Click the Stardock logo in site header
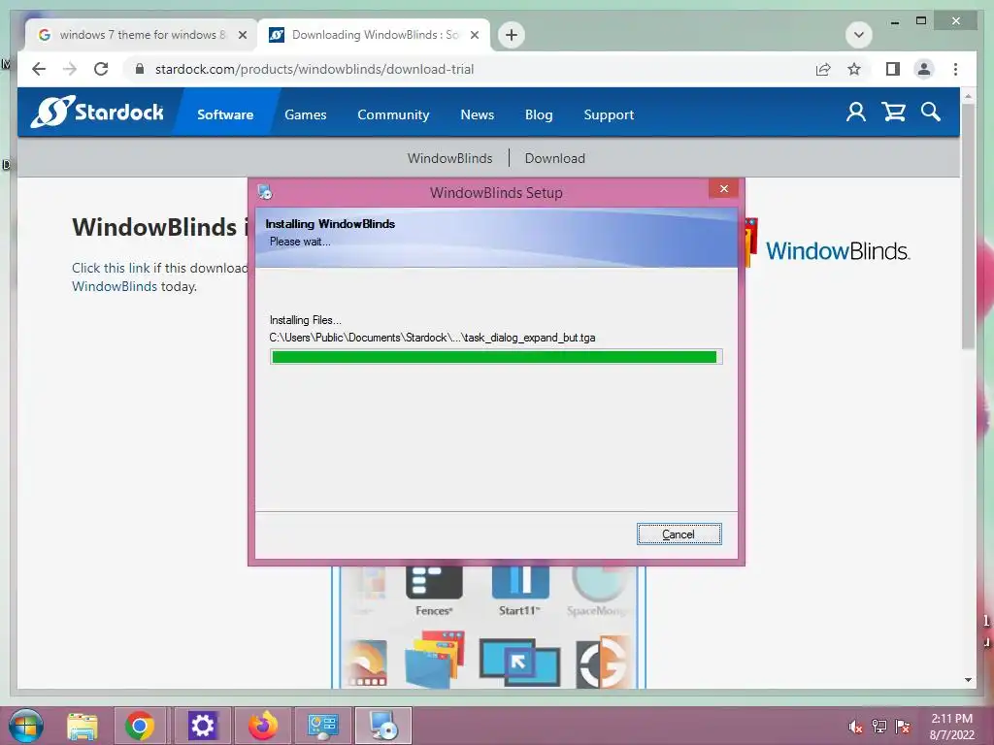The width and height of the screenshot is (994, 745). coord(97,112)
